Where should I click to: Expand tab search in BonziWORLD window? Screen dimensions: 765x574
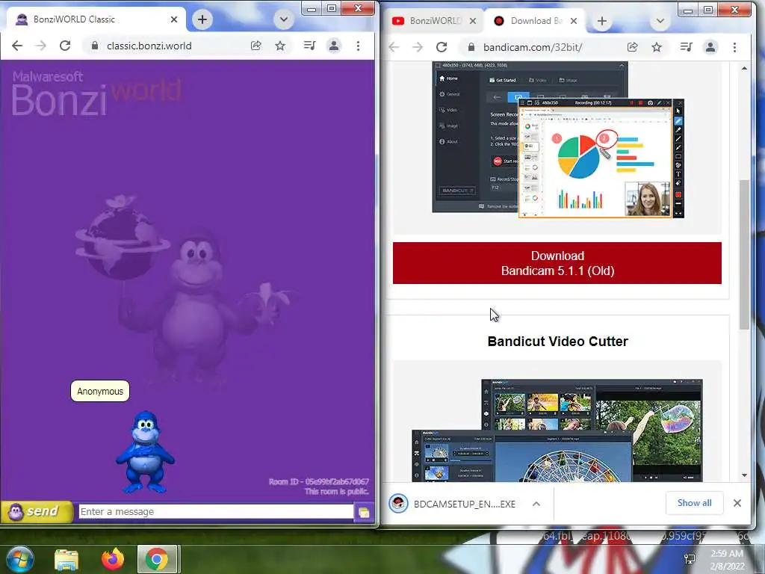click(283, 19)
